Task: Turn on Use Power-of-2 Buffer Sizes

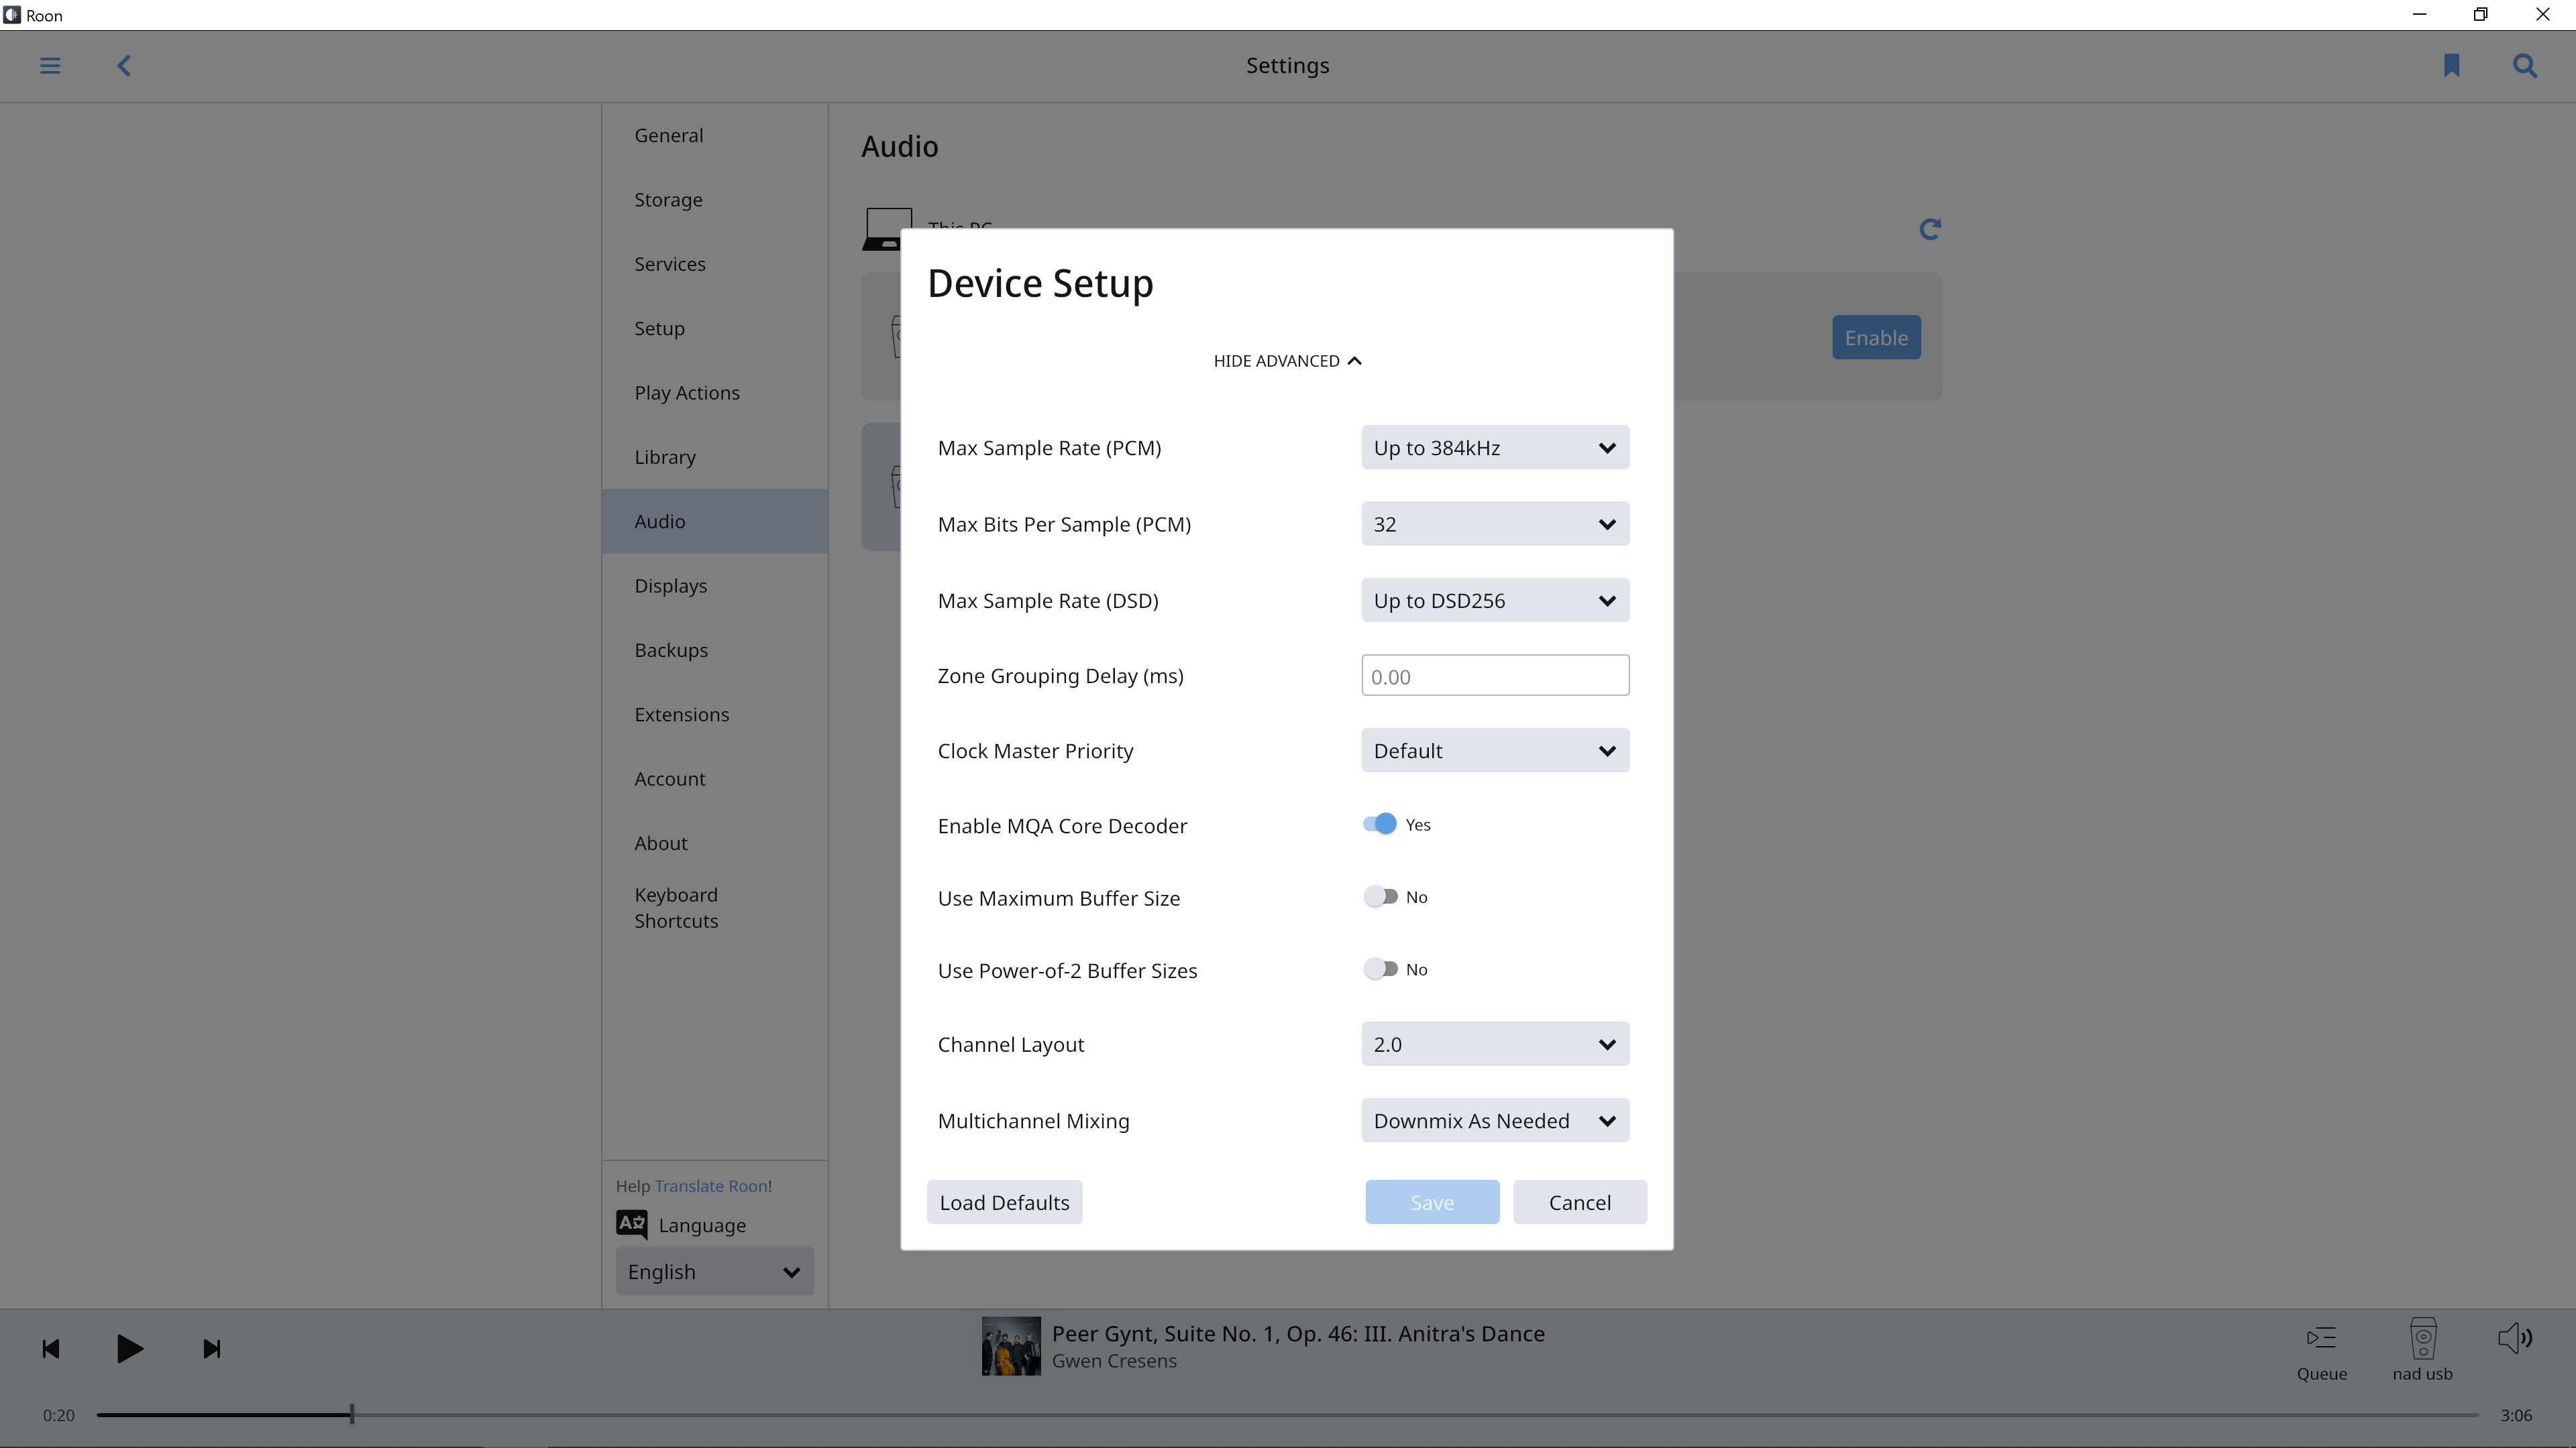Action: pos(1381,968)
